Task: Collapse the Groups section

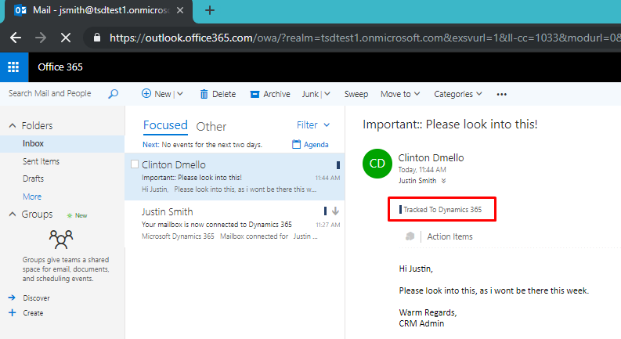Action: [13, 215]
